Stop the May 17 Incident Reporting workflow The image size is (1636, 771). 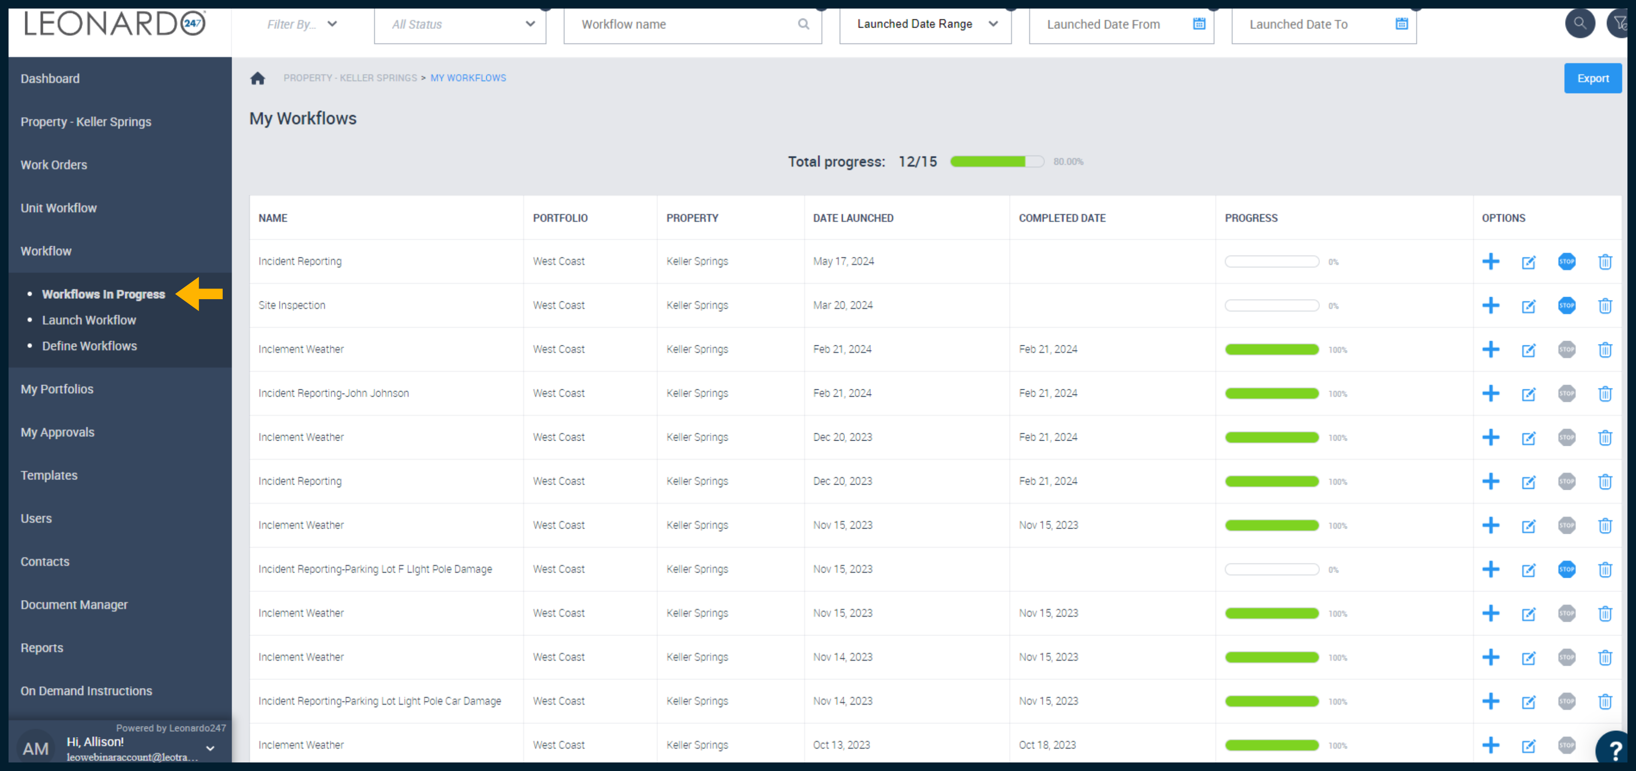point(1566,262)
